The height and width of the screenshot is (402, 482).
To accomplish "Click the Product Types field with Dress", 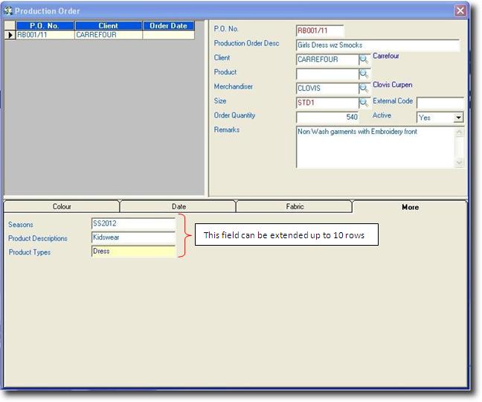I will pos(133,252).
